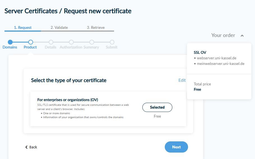Screen dimensions: 255x159
Task: Switch to the 2. Validate tab
Action: pos(59,28)
